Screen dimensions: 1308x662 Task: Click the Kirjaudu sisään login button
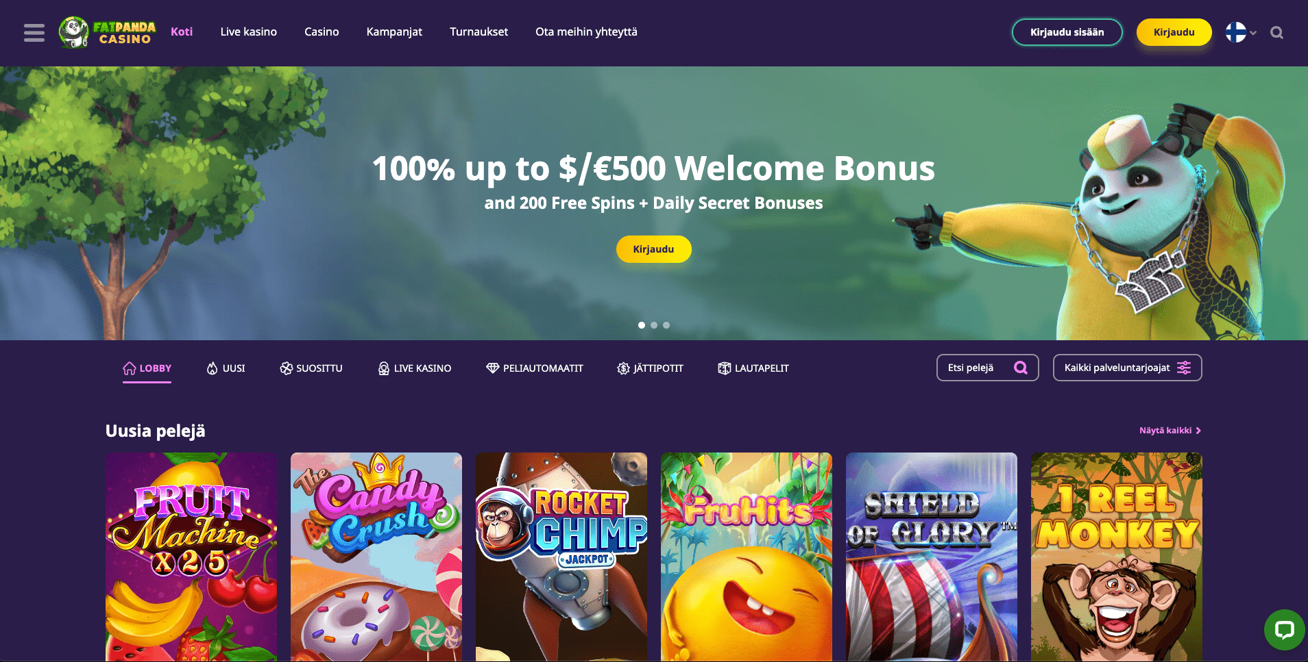tap(1067, 32)
